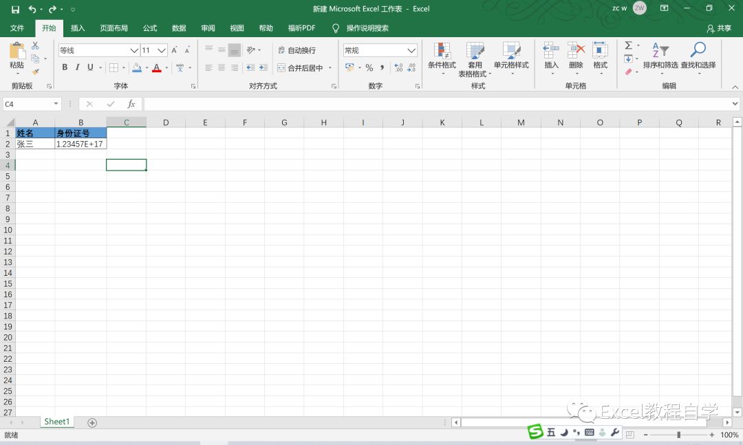Switch to the 福昕PDF tab

click(301, 28)
